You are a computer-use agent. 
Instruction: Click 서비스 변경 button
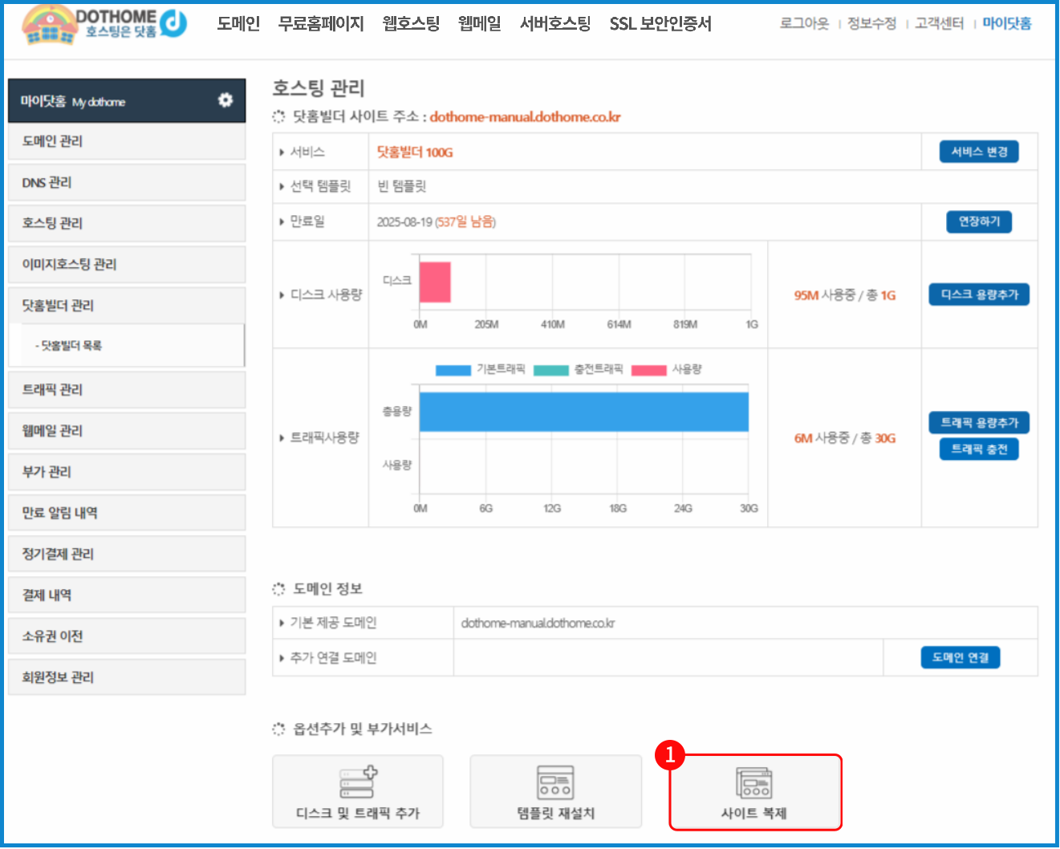(x=979, y=152)
